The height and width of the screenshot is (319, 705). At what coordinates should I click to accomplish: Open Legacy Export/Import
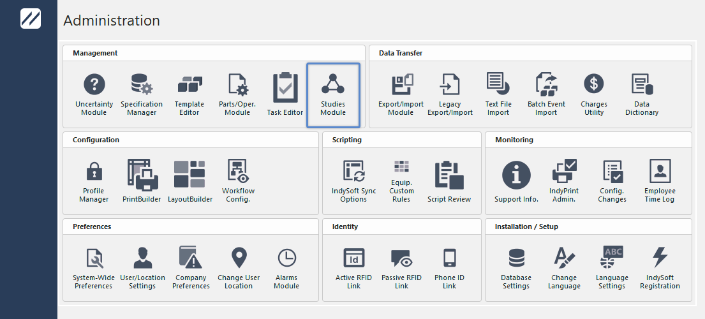click(x=450, y=95)
